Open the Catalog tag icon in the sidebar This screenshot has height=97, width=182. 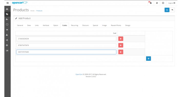7,14
